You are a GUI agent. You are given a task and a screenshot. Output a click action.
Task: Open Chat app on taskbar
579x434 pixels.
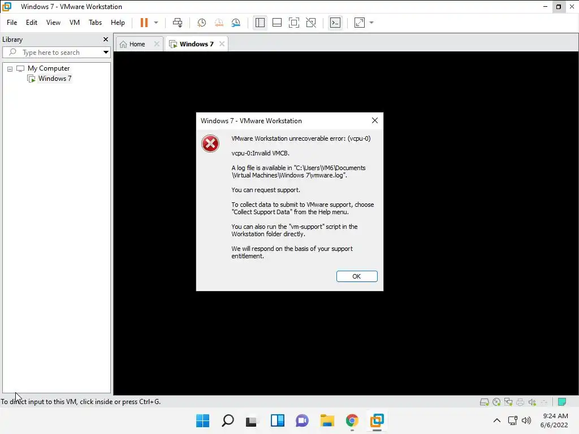[302, 420]
